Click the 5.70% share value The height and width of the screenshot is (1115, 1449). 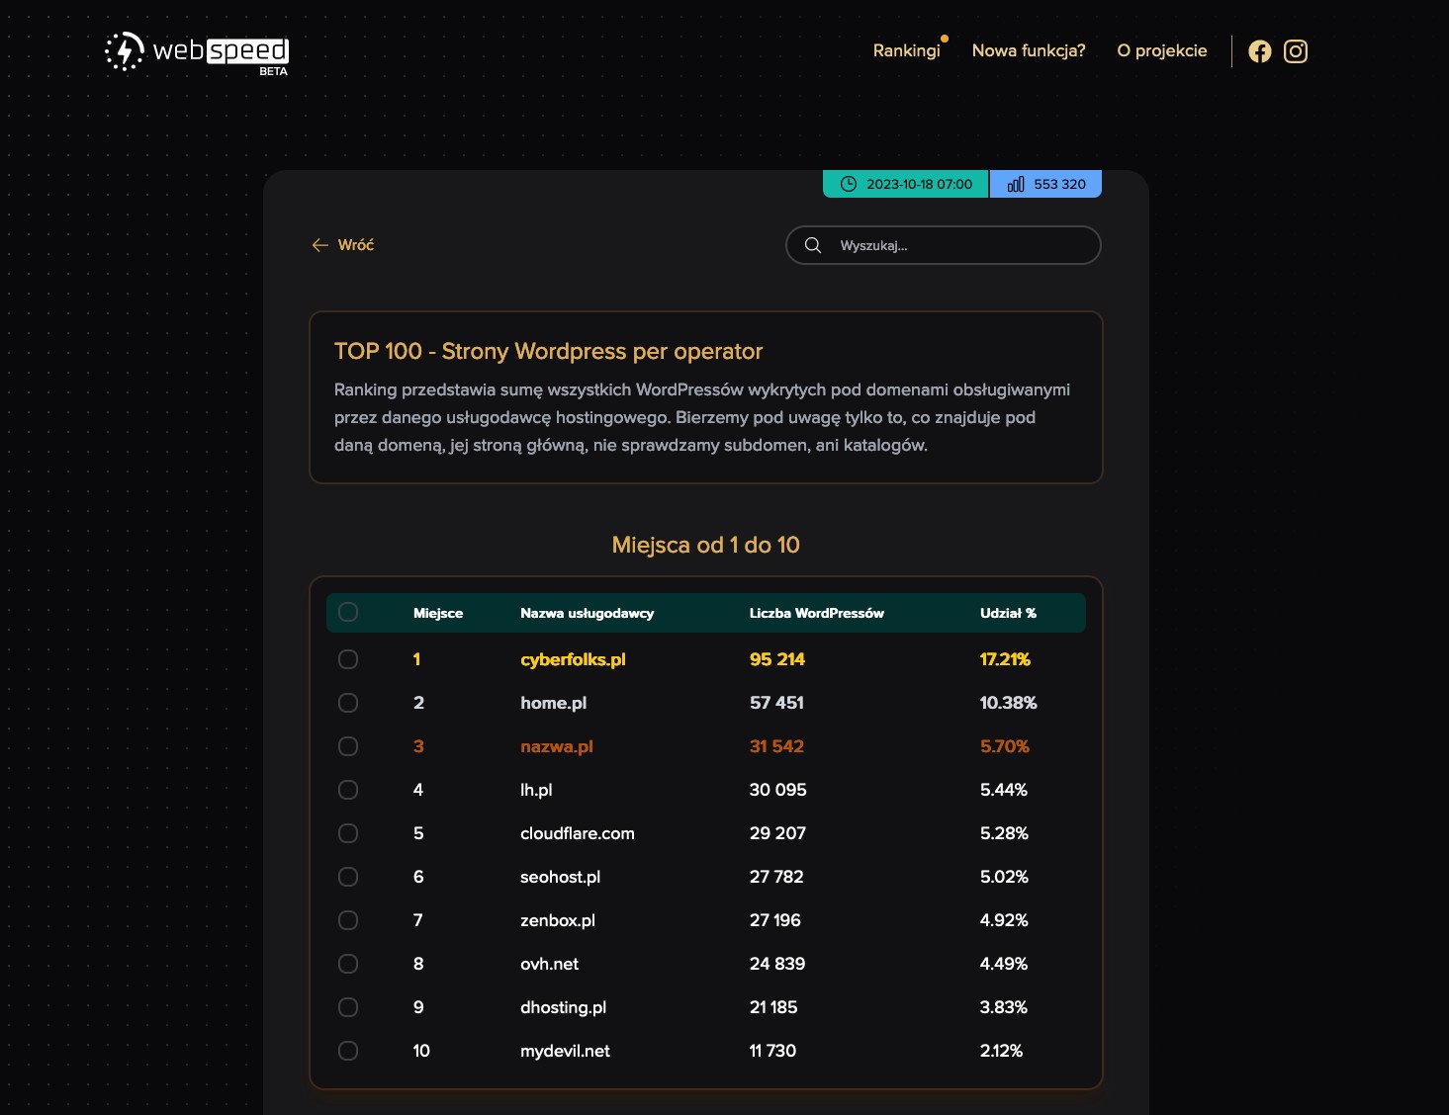coord(1005,746)
